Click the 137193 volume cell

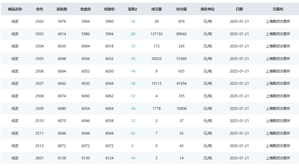point(157,34)
